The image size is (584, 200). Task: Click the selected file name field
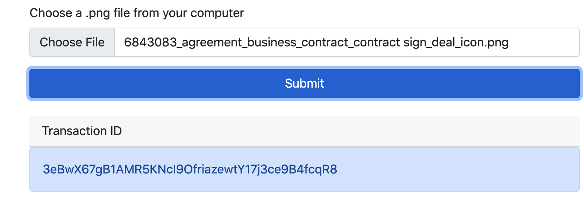coord(346,42)
